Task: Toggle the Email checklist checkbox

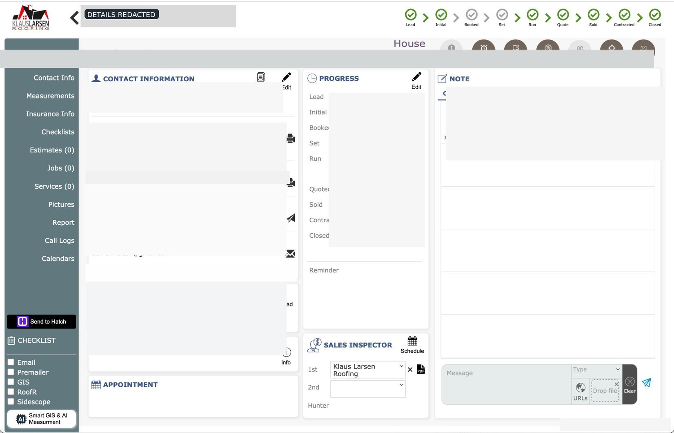Action: 11,362
